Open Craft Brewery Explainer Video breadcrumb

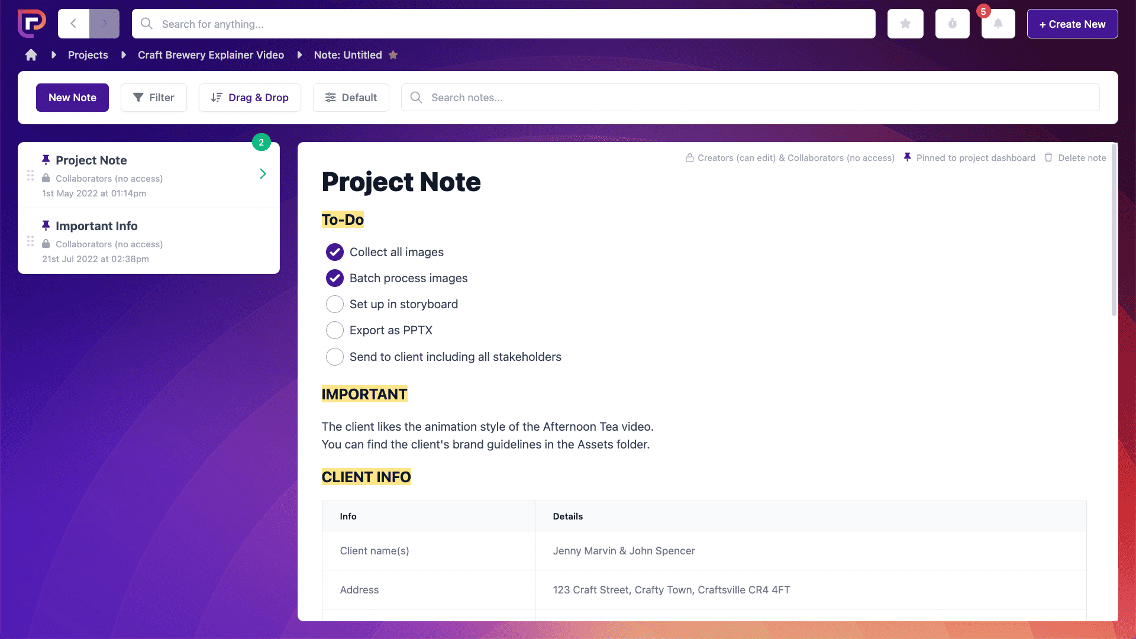[211, 55]
